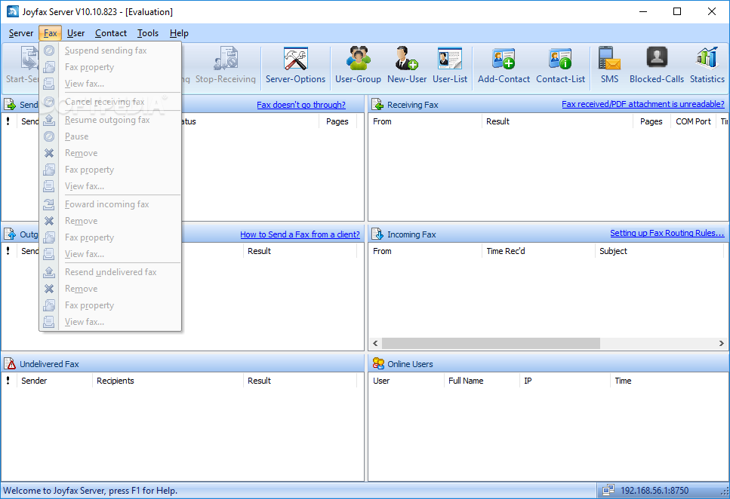This screenshot has width=730, height=499.
Task: Open the Help menu
Action: tap(179, 33)
